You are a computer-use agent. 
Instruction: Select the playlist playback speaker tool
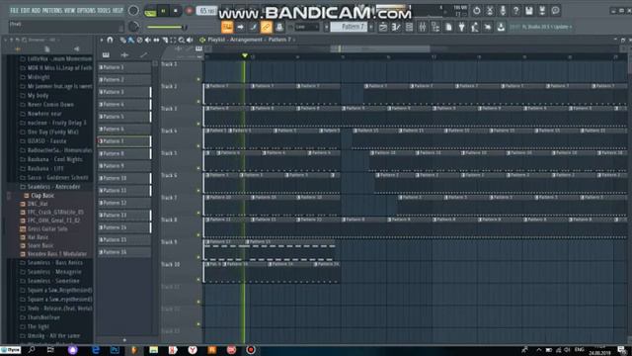[x=190, y=40]
